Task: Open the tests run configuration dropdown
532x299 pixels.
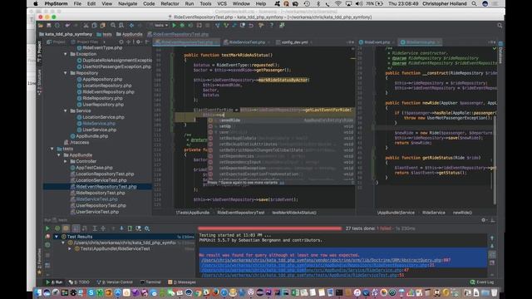Action: tap(160, 26)
